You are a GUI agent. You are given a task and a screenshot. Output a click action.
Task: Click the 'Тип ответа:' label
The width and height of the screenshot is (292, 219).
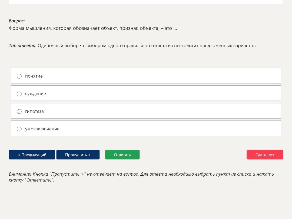[x=22, y=46]
